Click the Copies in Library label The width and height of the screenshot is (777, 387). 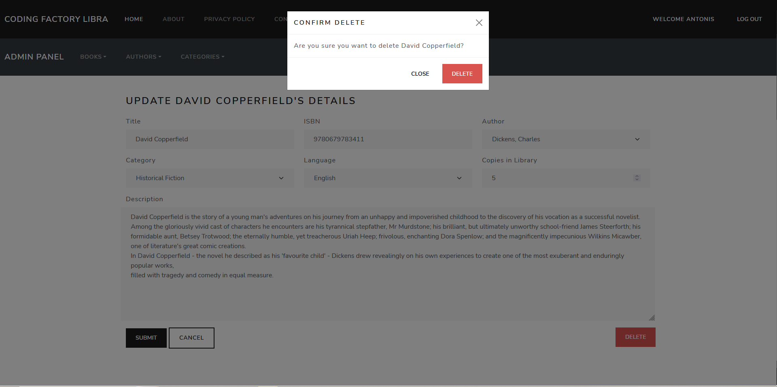[x=510, y=160]
